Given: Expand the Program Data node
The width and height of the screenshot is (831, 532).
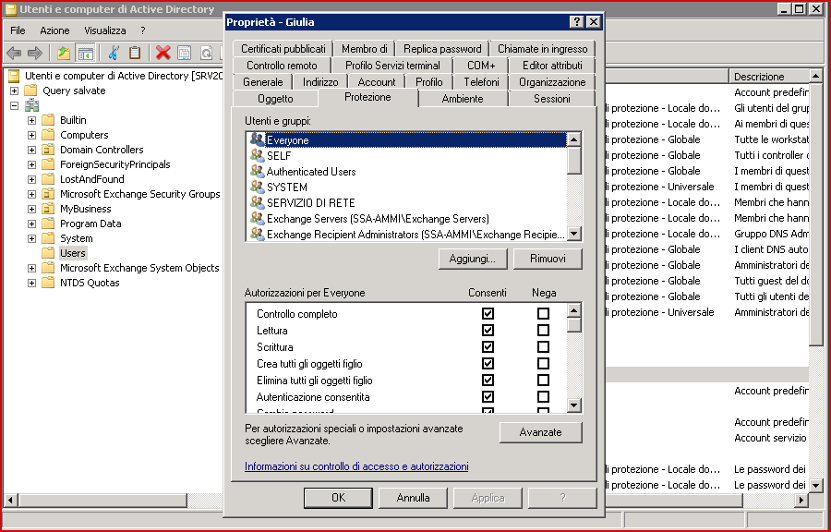Looking at the screenshot, I should tap(31, 224).
